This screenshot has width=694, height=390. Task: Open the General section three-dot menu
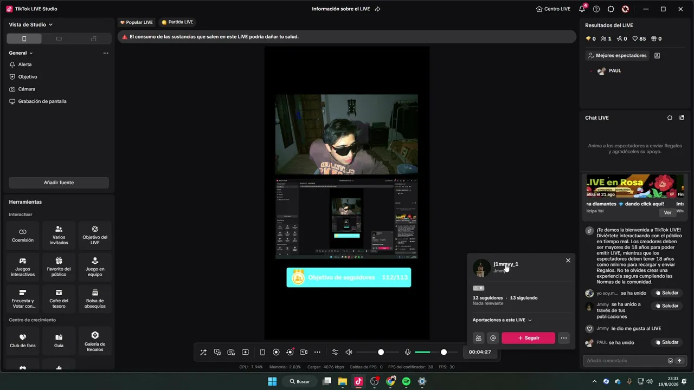(x=106, y=53)
